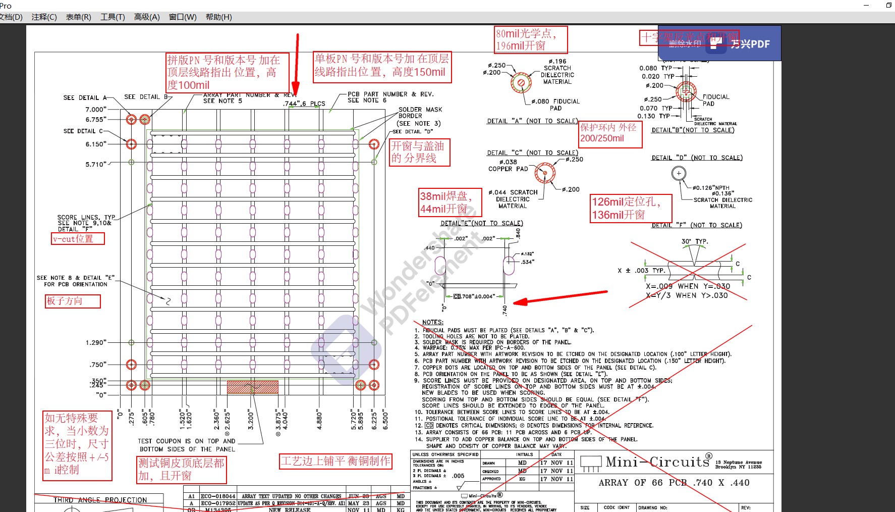This screenshot has width=895, height=512.
Task: Select the '126mil定位孔, 136mil开窗' annotation
Action: (x=632, y=209)
